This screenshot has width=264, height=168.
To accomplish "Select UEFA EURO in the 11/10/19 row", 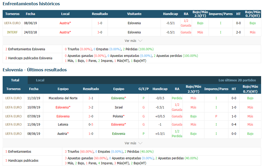I will click(13, 98).
